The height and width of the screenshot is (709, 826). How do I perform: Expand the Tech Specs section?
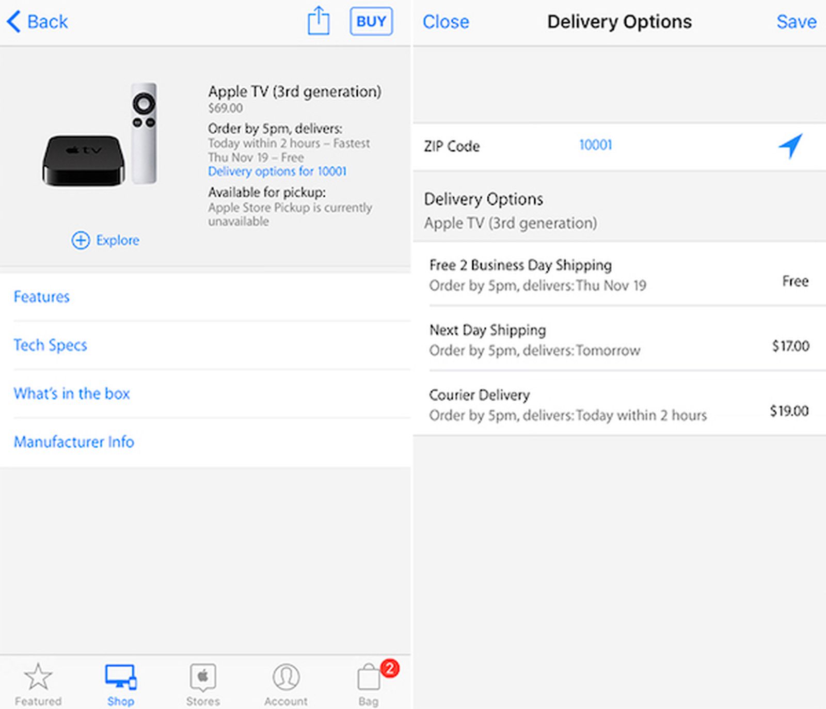click(51, 345)
